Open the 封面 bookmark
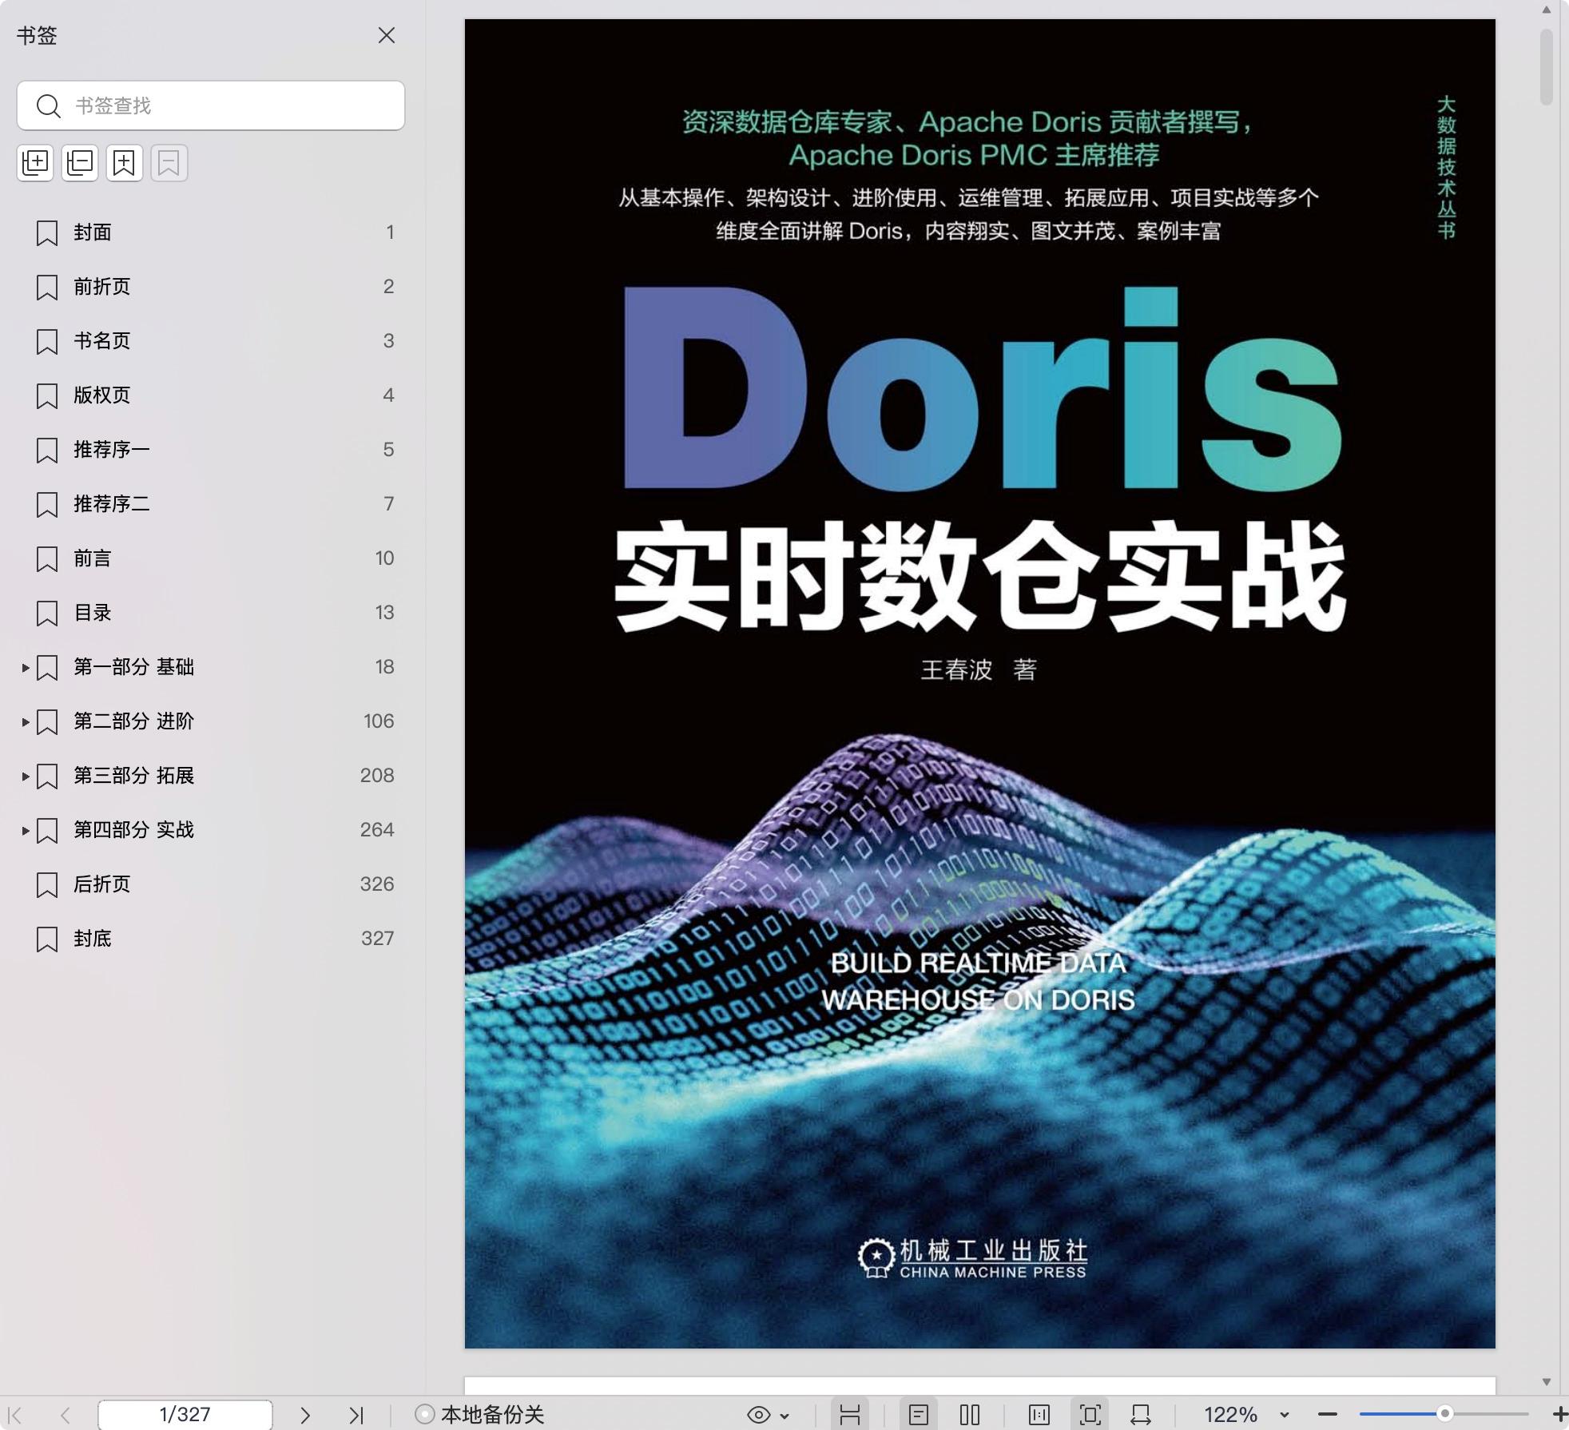Image resolution: width=1569 pixels, height=1430 pixels. 93,232
